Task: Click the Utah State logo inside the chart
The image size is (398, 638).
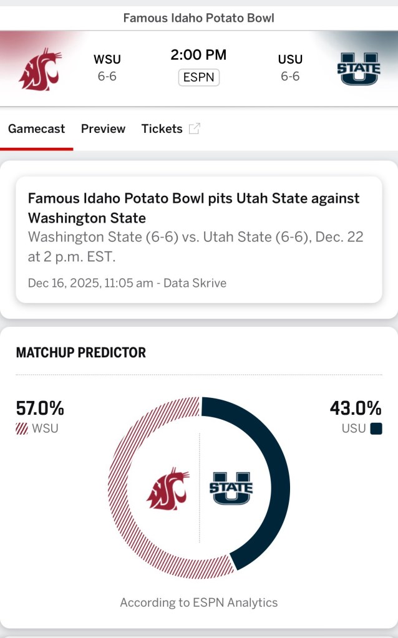Action: click(231, 488)
